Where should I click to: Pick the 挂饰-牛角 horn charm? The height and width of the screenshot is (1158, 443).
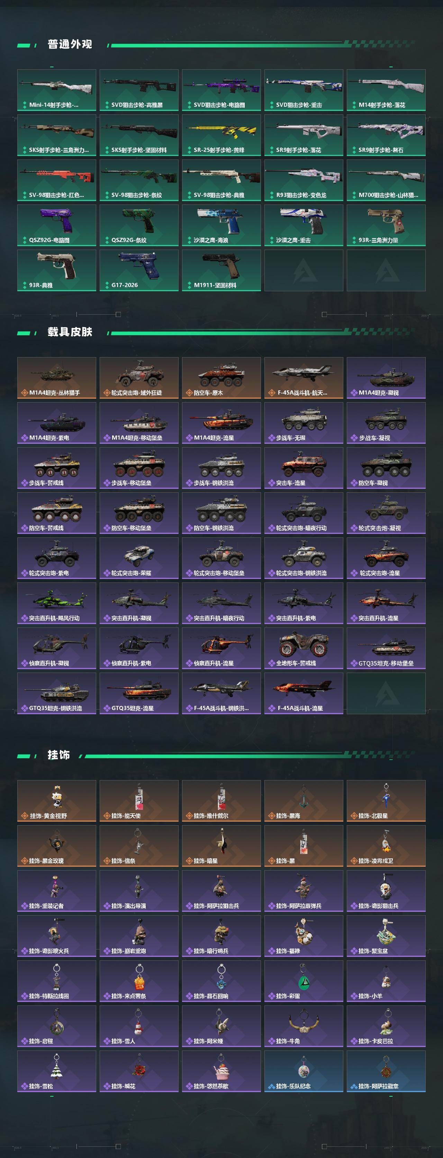pyautogui.click(x=304, y=1026)
